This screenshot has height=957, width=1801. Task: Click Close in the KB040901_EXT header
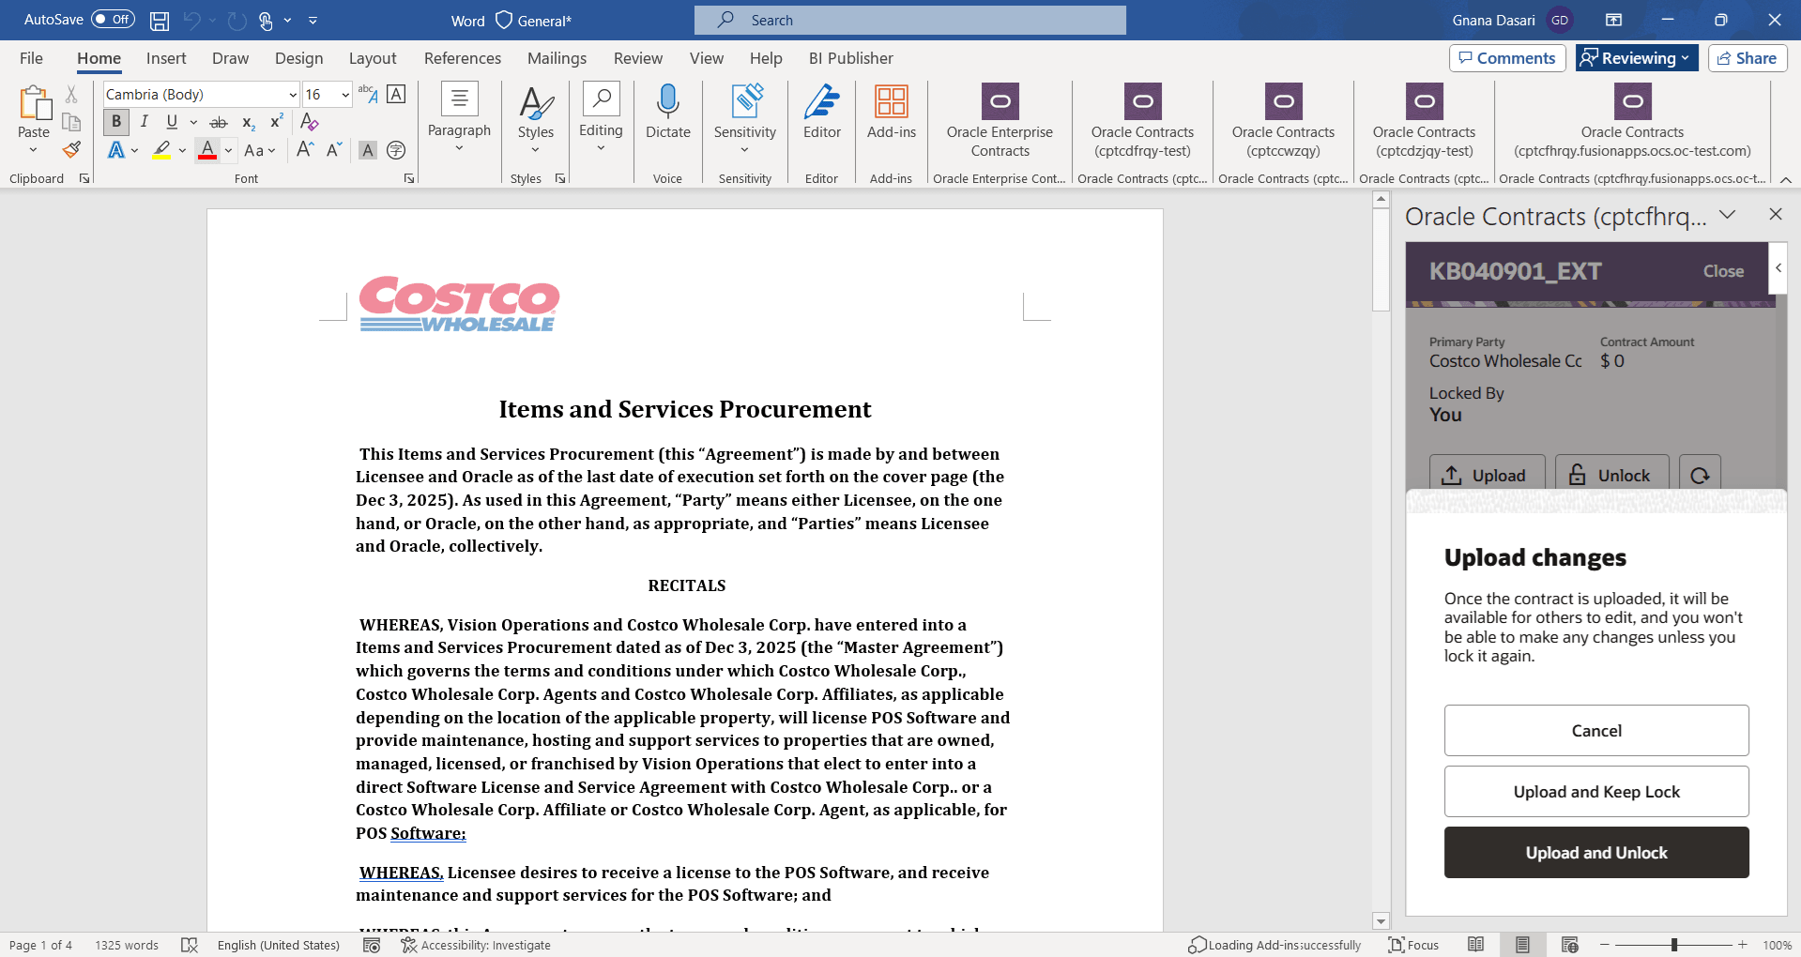pyautogui.click(x=1723, y=271)
